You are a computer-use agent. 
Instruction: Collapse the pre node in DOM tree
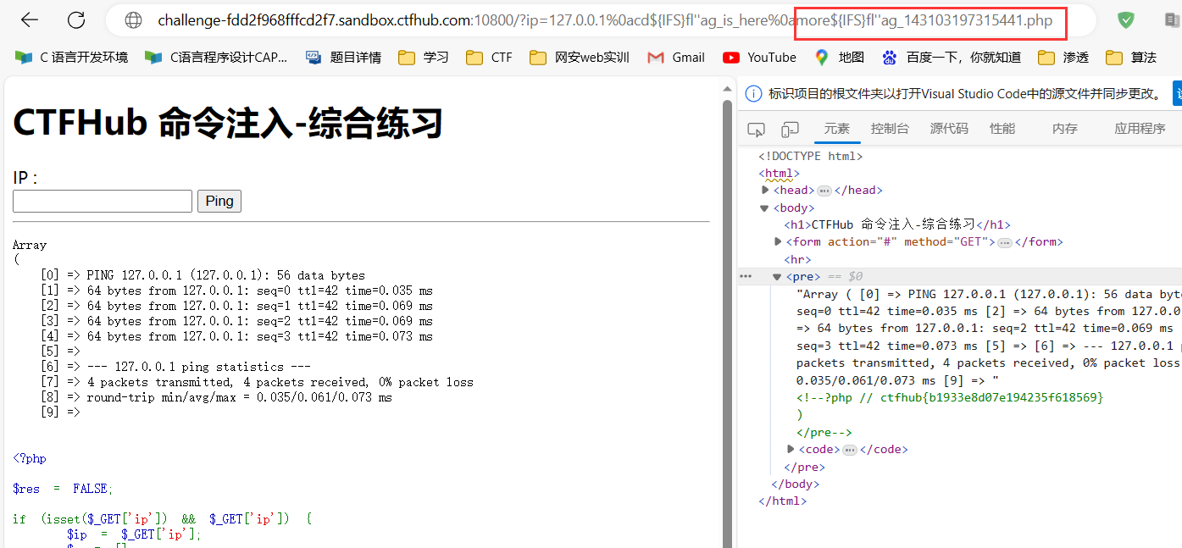[x=777, y=277]
